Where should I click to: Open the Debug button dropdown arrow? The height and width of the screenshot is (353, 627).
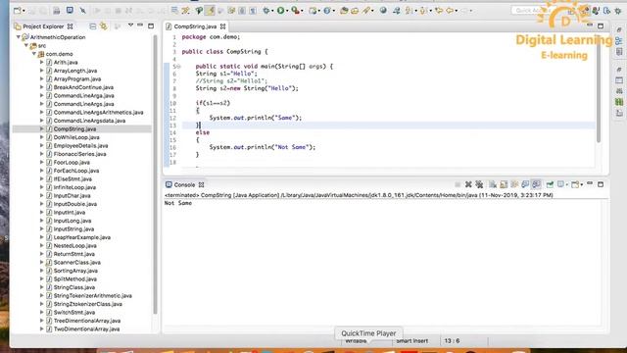(272, 11)
